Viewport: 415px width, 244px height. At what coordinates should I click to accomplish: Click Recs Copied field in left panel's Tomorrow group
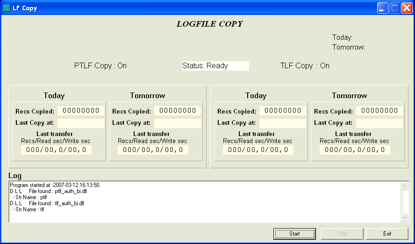click(x=178, y=111)
